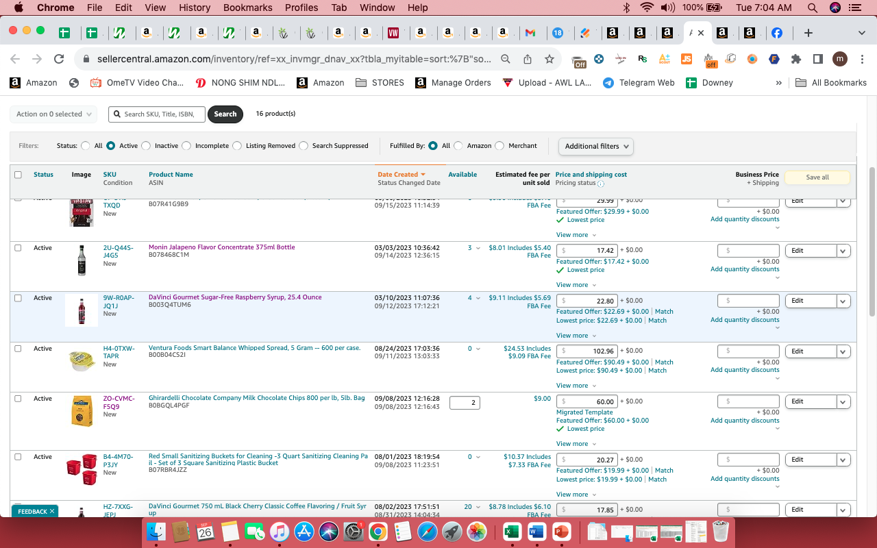Open Edit dropdown arrow for Ghirardelli row
Viewport: 877px width, 548px height.
coord(843,401)
